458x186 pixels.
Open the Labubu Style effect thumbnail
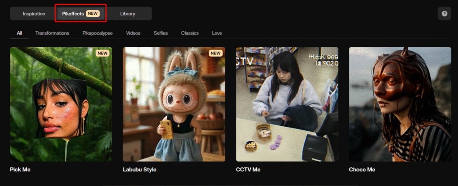[174, 104]
